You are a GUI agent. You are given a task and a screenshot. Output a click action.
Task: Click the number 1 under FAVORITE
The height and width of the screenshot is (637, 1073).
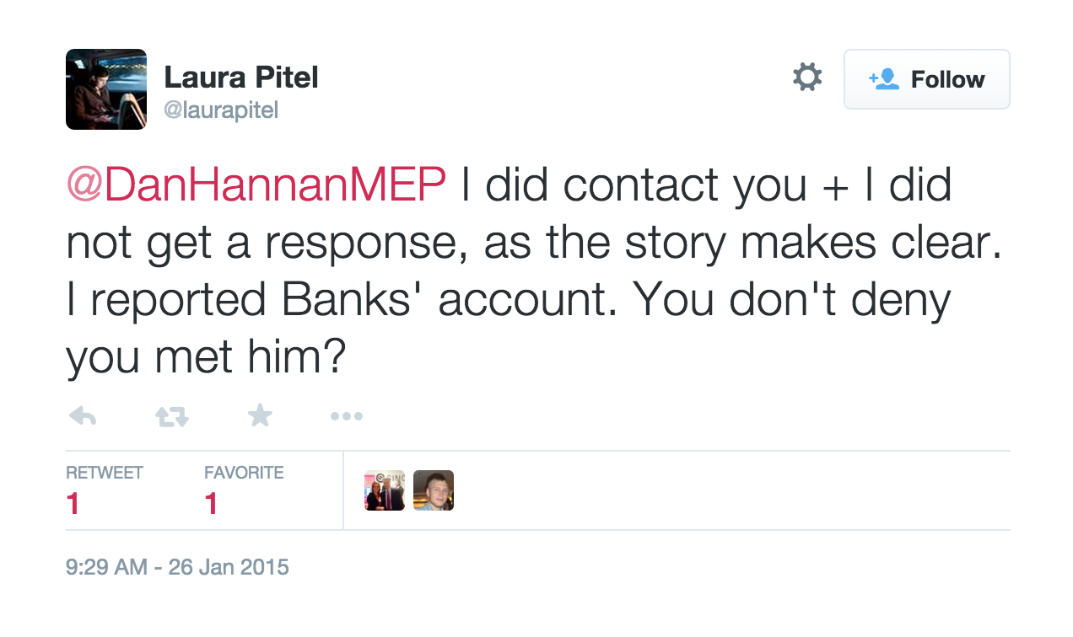211,503
